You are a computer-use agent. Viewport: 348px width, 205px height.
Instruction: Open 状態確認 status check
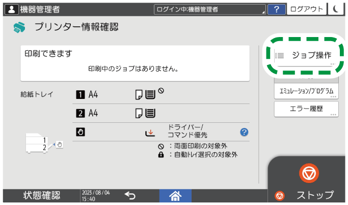point(42,195)
